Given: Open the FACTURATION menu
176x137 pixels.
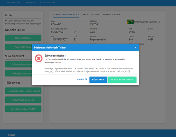Looking at the screenshot, I should (14, 2).
